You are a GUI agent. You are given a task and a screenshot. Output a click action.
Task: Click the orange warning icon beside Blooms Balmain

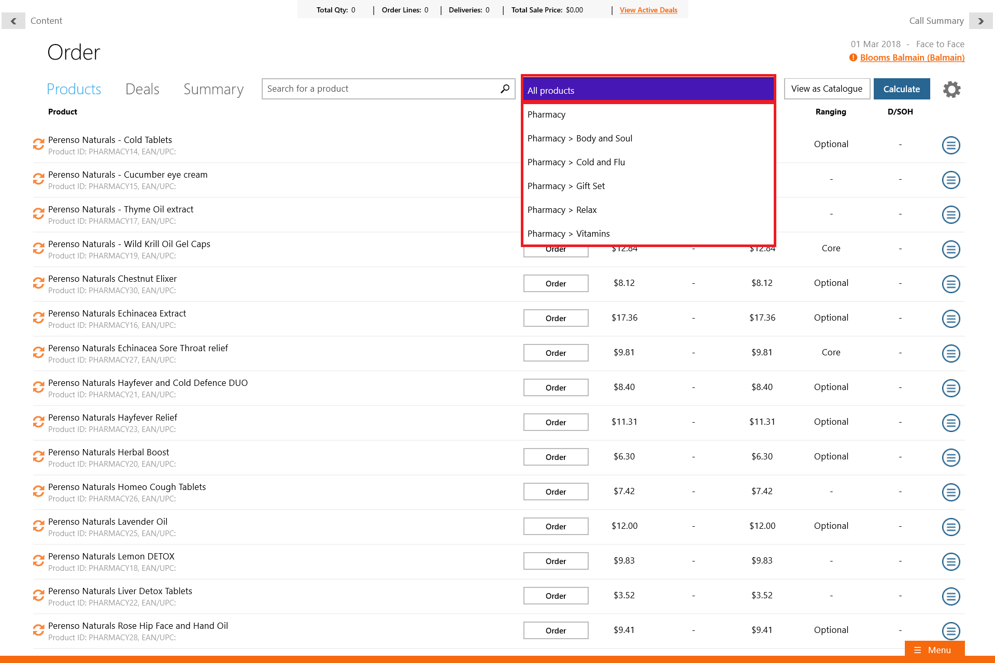[x=853, y=57]
